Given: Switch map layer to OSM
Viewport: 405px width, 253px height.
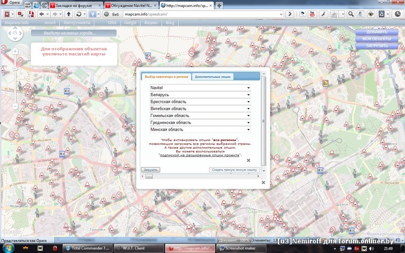Looking at the screenshot, I should 112,23.
